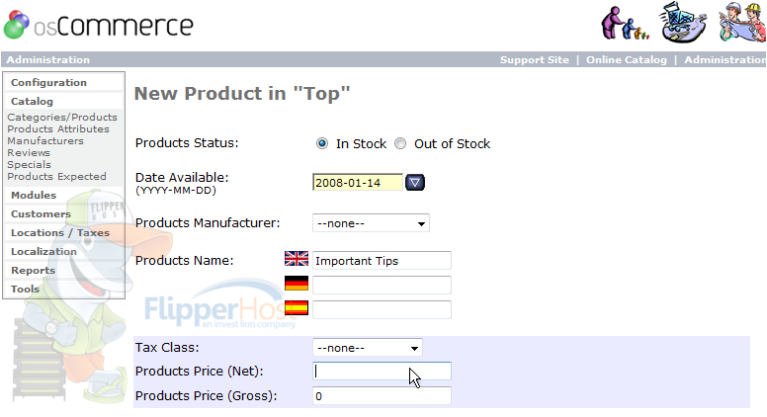Screen dimensions: 767x417
Task: Open Products Attributes in Catalog
Action: [58, 129]
